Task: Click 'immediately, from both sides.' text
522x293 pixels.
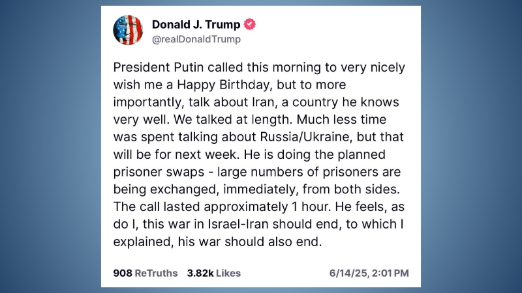Action: point(311,189)
